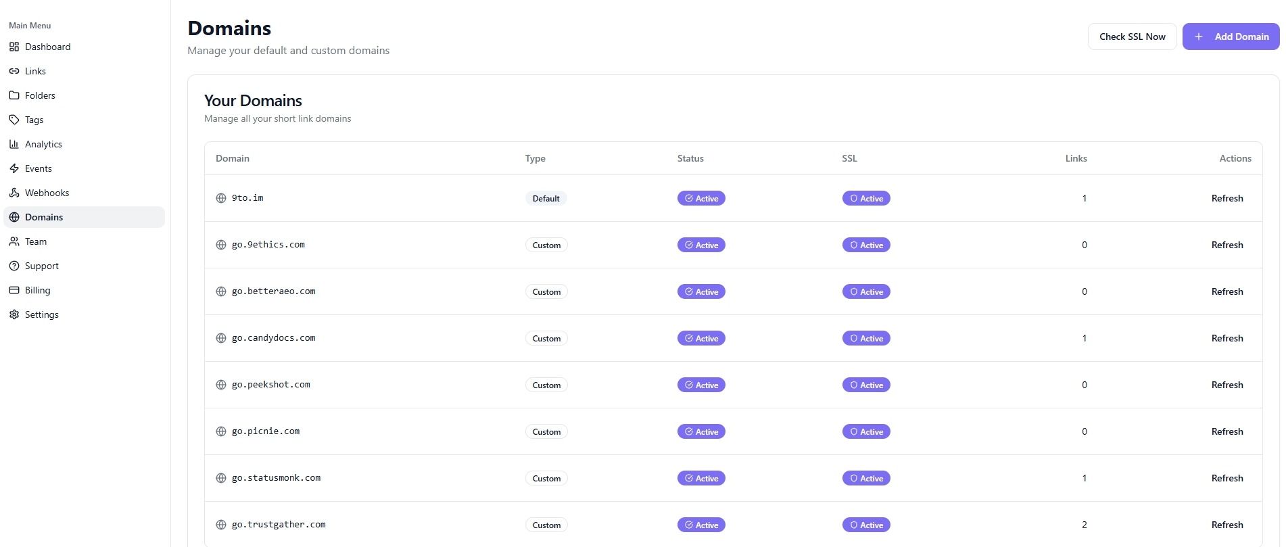Click Status Active badge for go.statusmonk.com
This screenshot has width=1286, height=547.
701,478
